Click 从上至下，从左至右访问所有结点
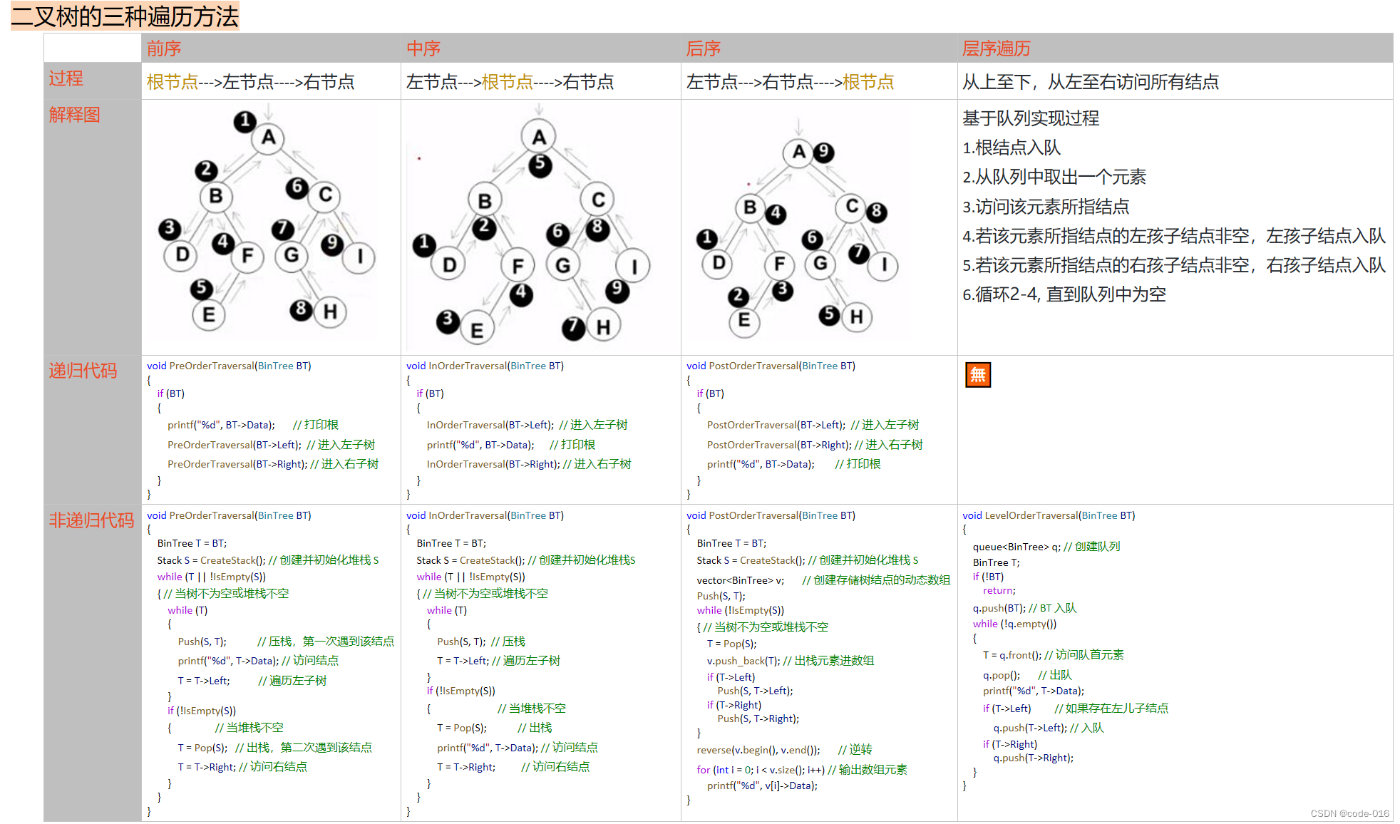Viewport: 1400px width, 824px height. pyautogui.click(x=1091, y=82)
